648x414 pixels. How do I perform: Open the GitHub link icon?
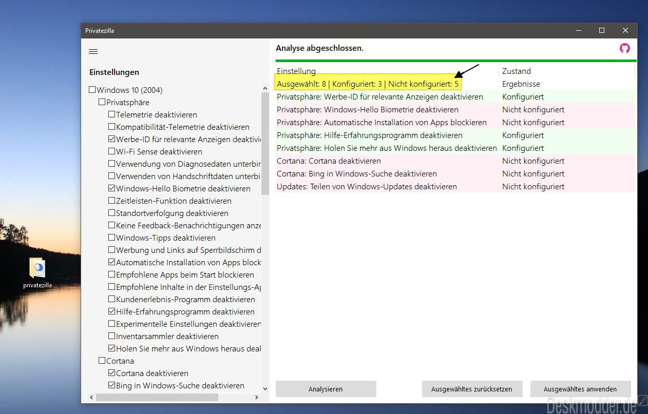click(624, 48)
